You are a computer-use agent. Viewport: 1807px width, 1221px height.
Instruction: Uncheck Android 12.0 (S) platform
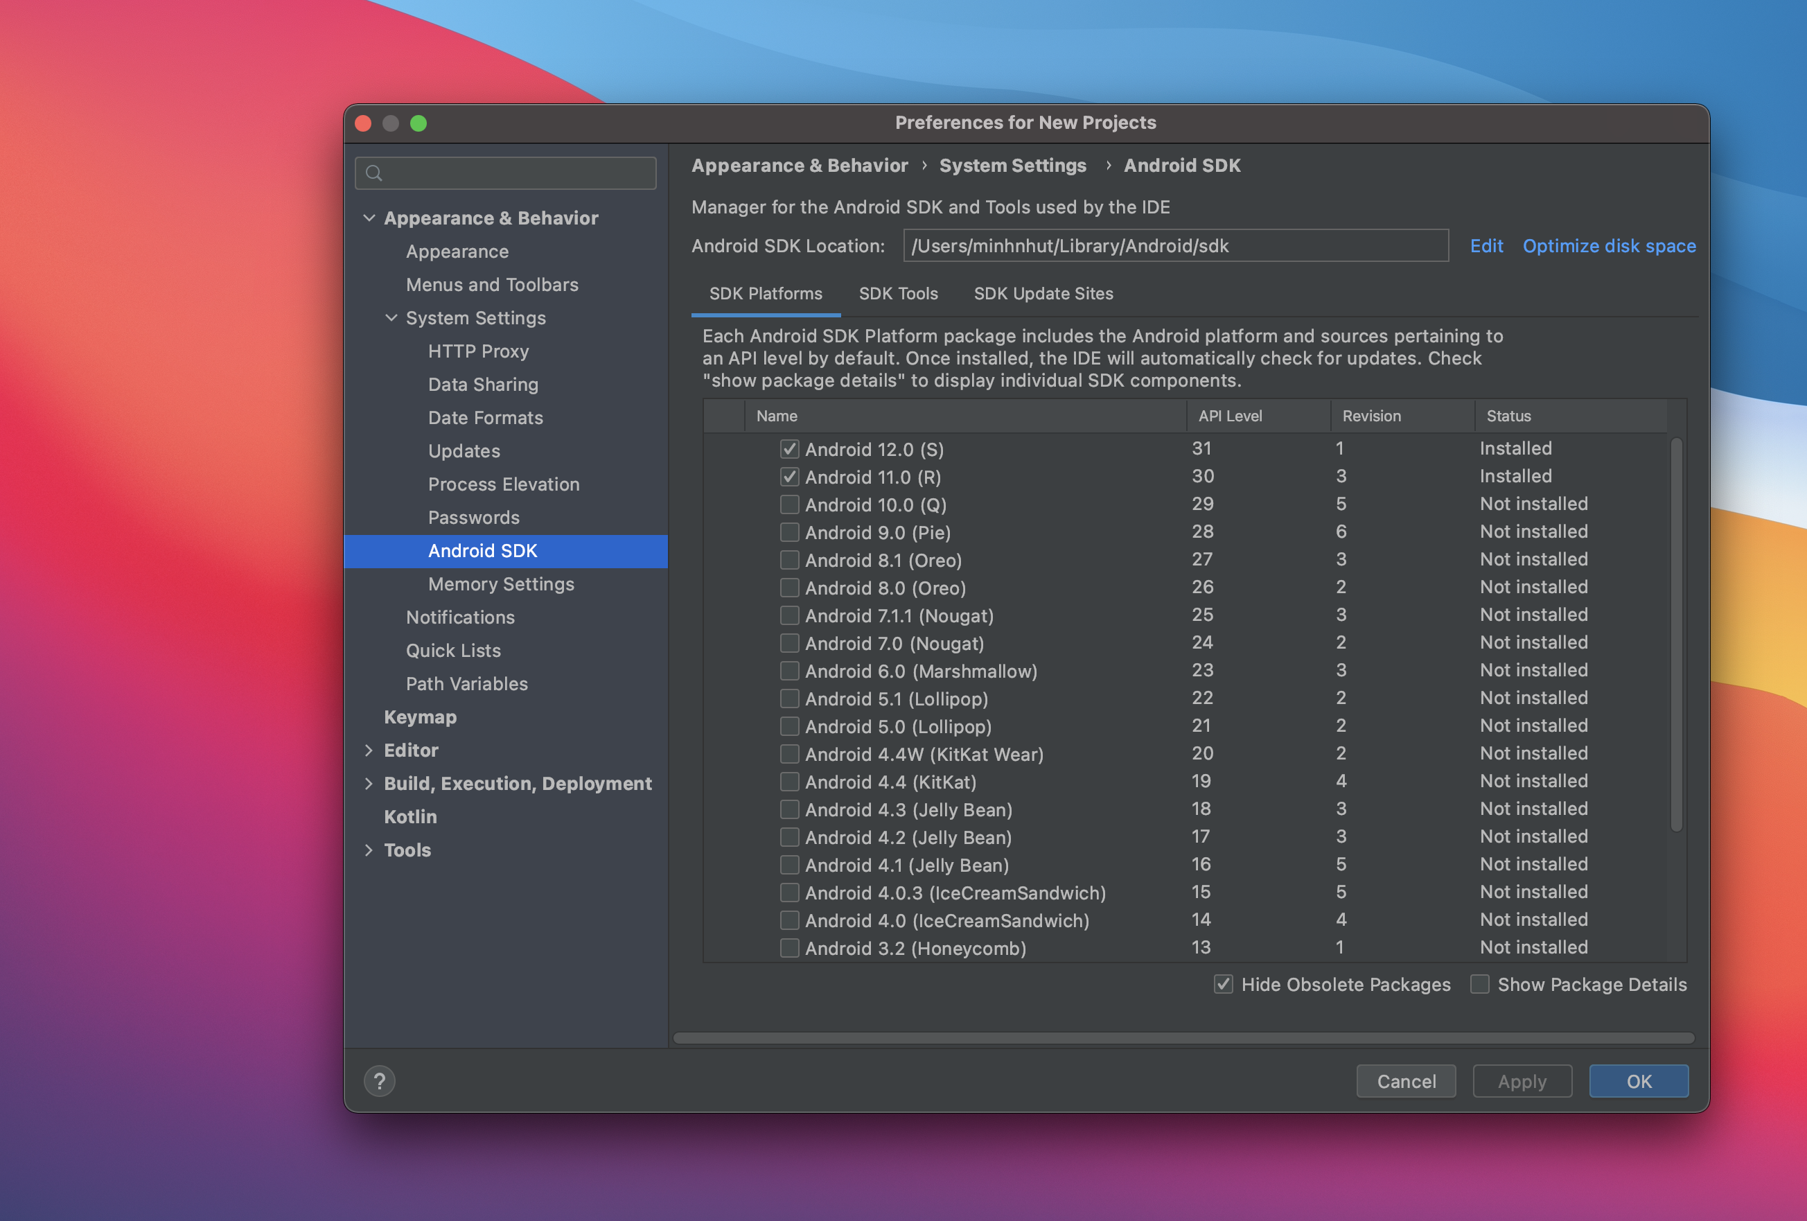[x=789, y=449]
